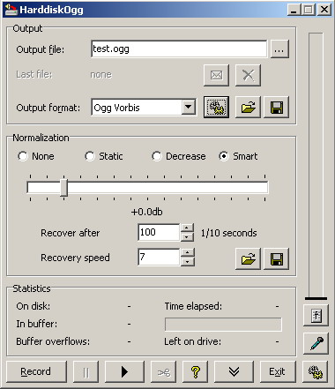The image size is (335, 389).
Task: Click the play button
Action: [124, 372]
